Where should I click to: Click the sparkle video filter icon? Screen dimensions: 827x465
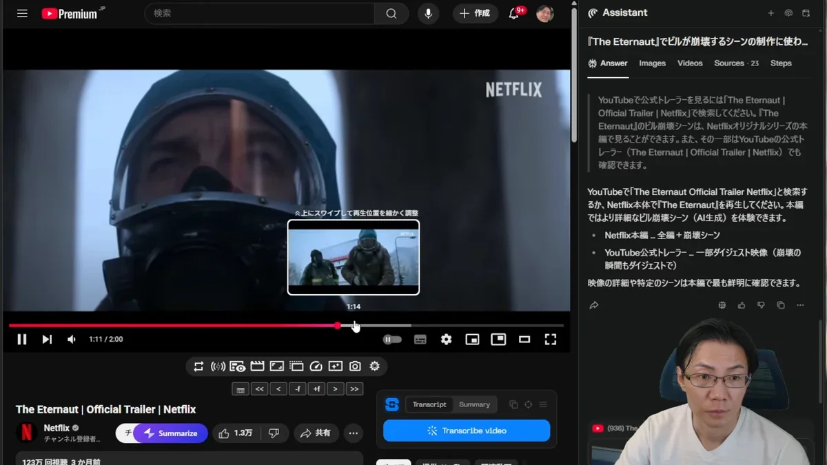pyautogui.click(x=336, y=366)
